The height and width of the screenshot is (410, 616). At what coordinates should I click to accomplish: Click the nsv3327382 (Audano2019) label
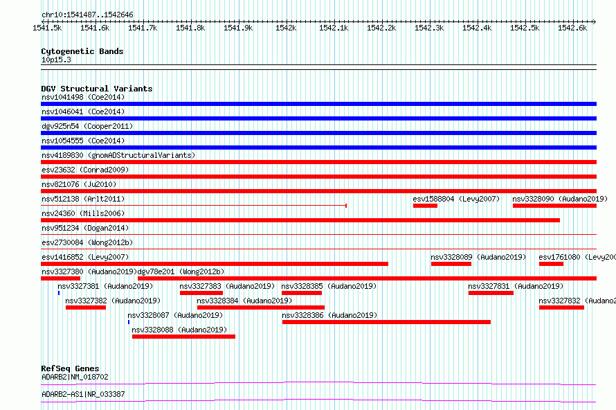(x=113, y=301)
